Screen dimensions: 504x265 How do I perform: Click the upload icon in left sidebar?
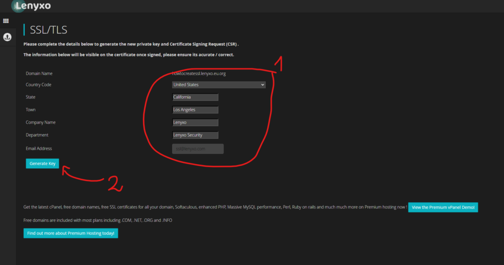[x=7, y=37]
